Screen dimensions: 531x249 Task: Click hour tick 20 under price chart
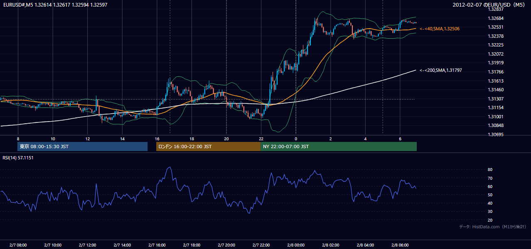click(226, 139)
